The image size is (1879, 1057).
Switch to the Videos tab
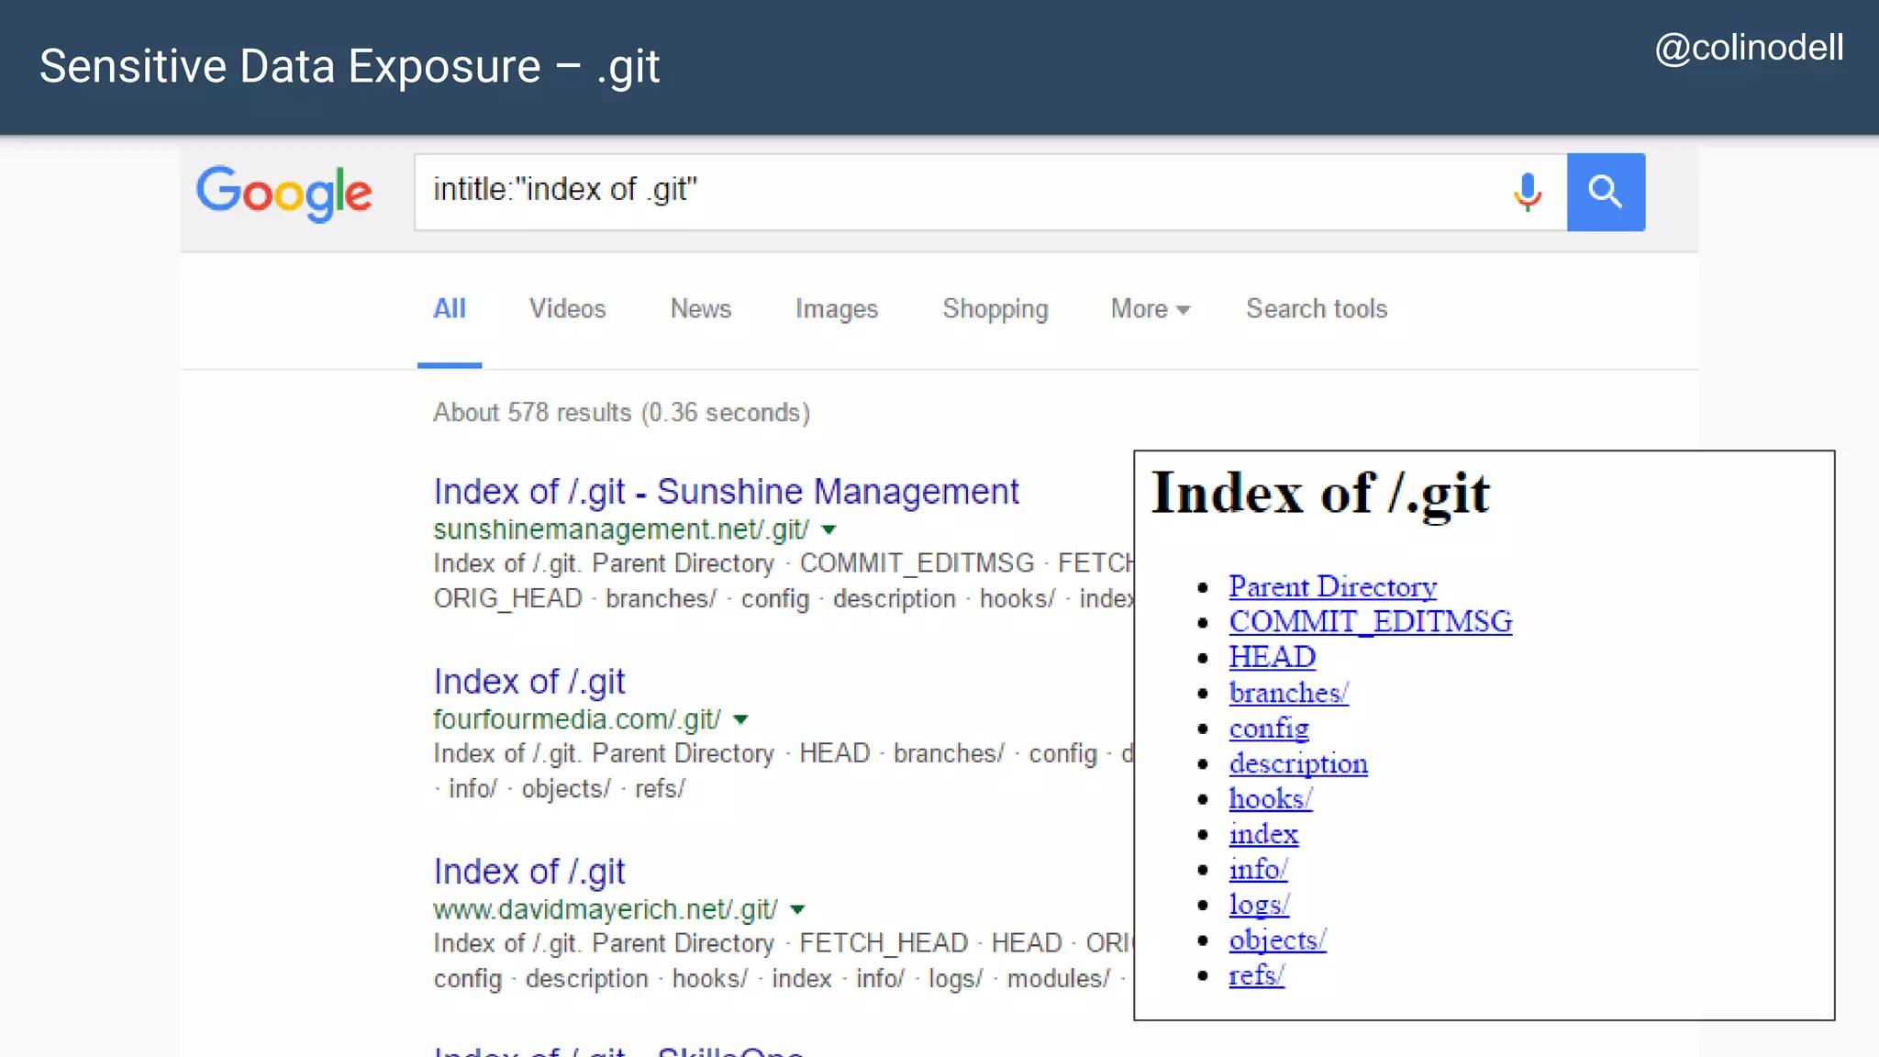[x=567, y=309]
